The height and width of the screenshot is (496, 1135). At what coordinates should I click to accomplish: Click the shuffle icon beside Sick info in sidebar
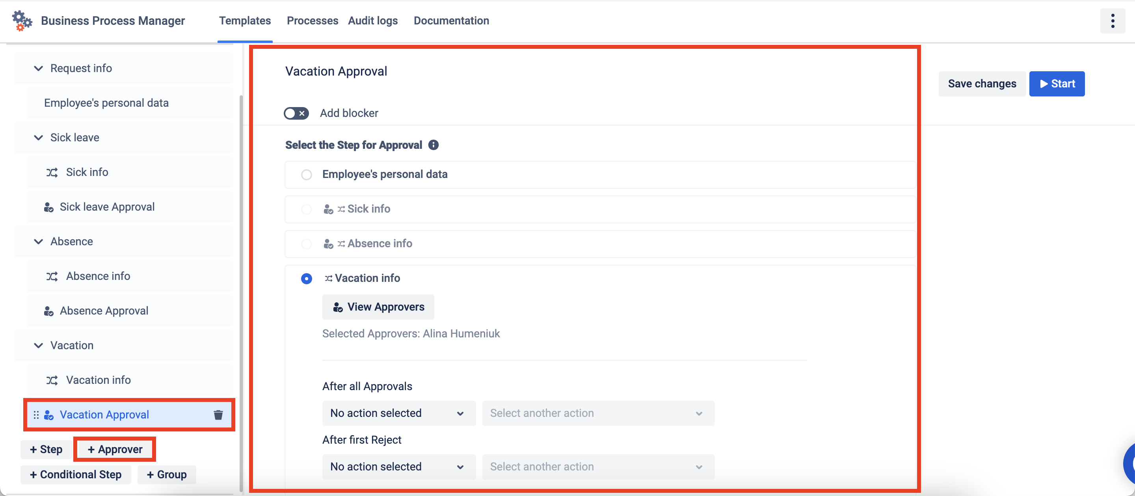[52, 172]
